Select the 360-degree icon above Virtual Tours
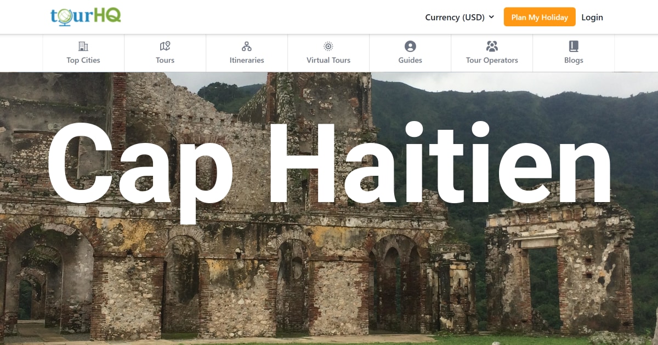 [x=328, y=47]
